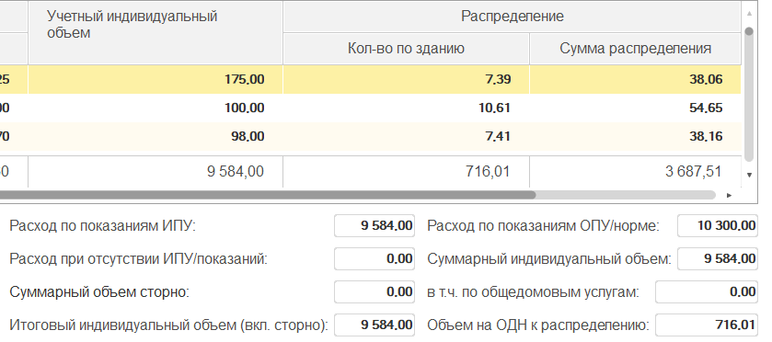
Task: Click the vertical scrollbar down arrow
Action: coord(749,175)
